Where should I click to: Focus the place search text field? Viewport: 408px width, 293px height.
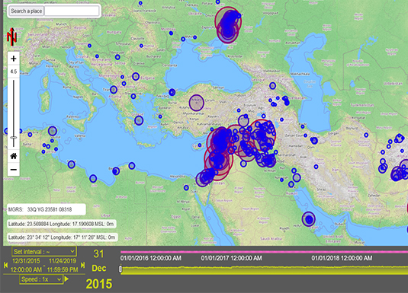coord(72,11)
